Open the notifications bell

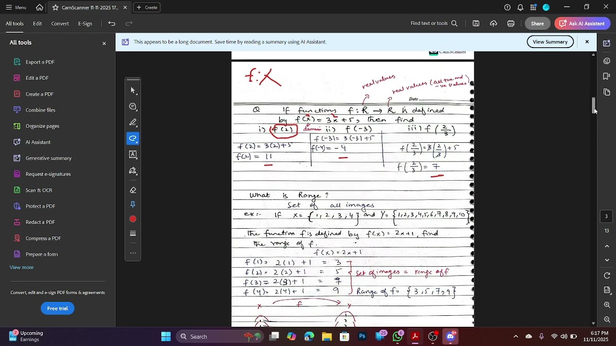tap(520, 7)
